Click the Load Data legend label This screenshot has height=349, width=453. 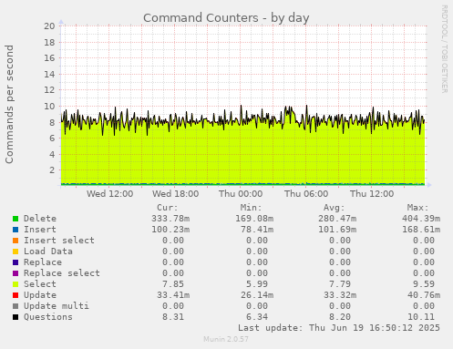[48, 251]
